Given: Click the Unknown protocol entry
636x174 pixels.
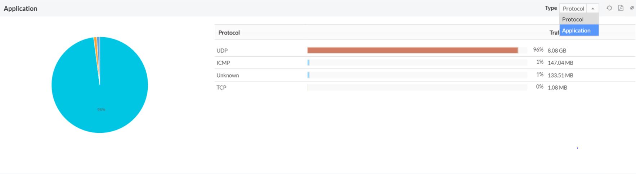Looking at the screenshot, I should (228, 75).
